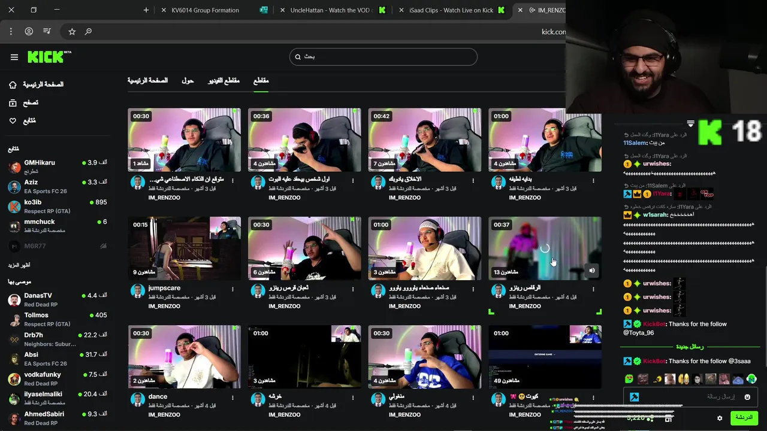Toggle mute on the الرقص ريتزو clip preview

point(592,271)
